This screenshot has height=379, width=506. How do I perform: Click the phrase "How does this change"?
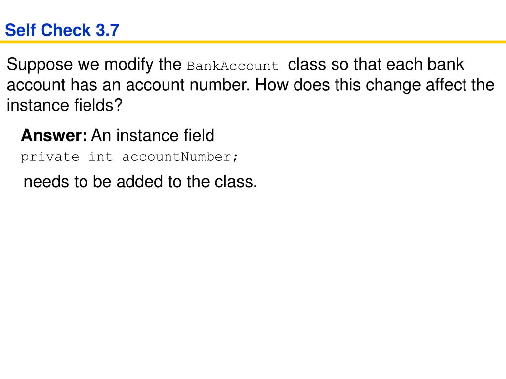tap(338, 85)
